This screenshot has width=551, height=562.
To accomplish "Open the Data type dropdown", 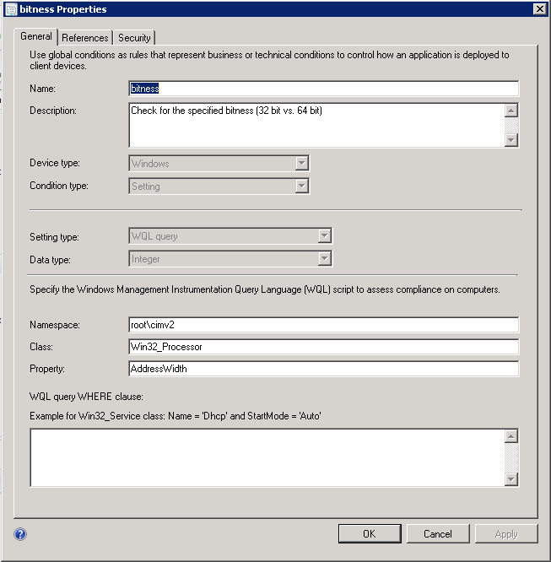I will tap(325, 259).
